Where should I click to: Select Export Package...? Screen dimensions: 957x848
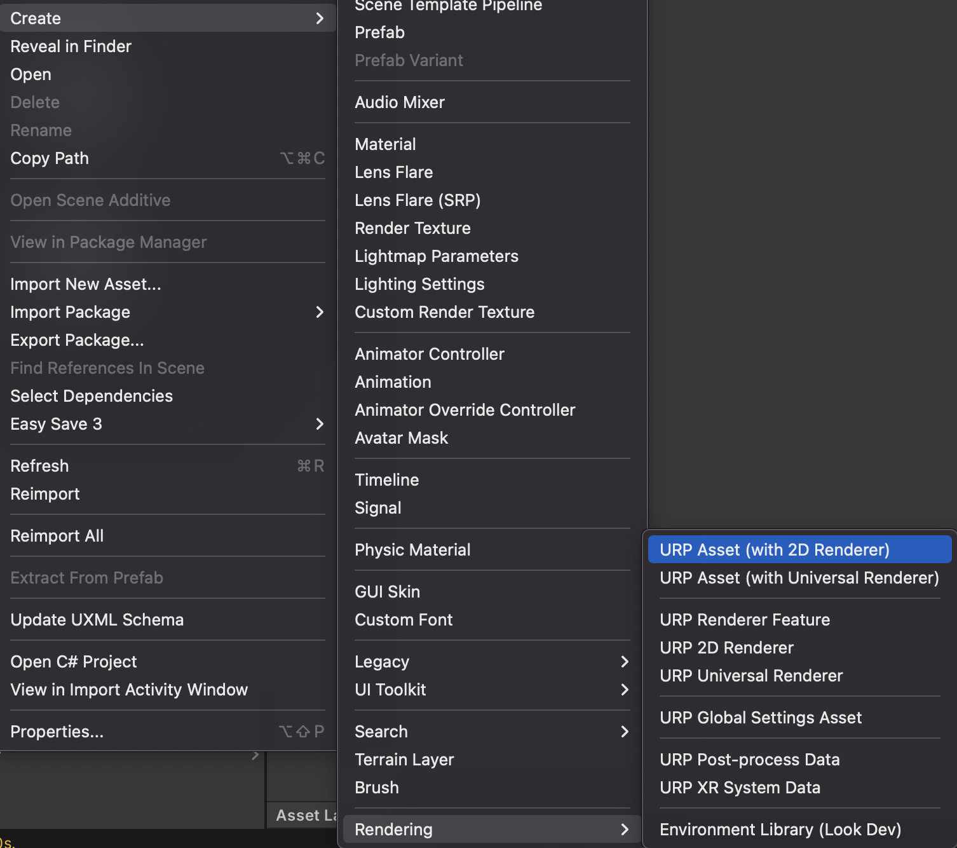[x=76, y=339]
